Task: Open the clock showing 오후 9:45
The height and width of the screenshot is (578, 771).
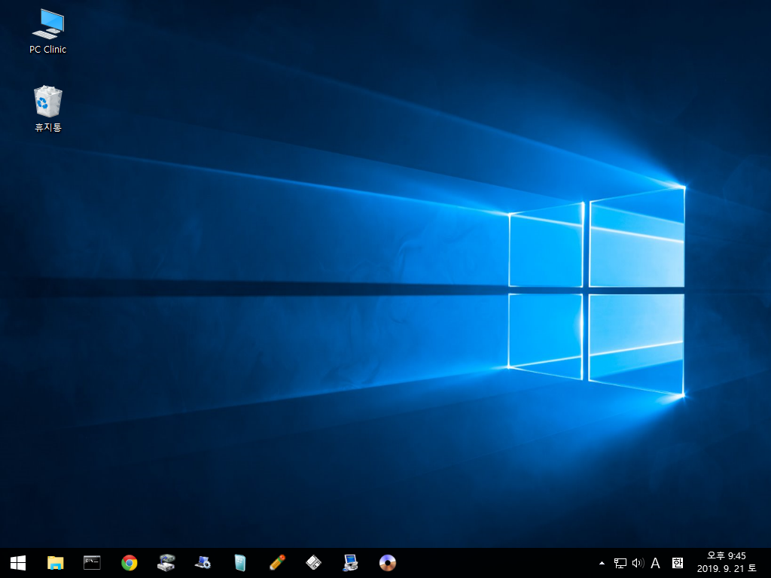Action: (x=727, y=556)
